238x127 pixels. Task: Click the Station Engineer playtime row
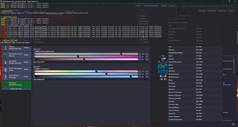tap(195, 116)
